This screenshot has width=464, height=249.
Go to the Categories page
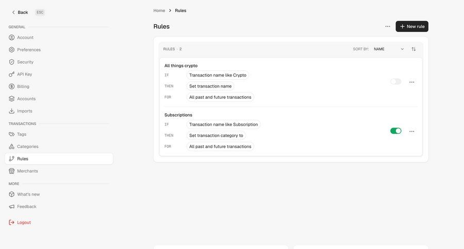(59, 147)
